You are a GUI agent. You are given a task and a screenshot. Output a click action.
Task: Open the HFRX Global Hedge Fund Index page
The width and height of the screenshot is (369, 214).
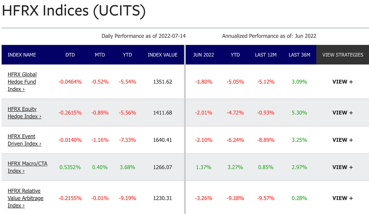[x=22, y=82]
